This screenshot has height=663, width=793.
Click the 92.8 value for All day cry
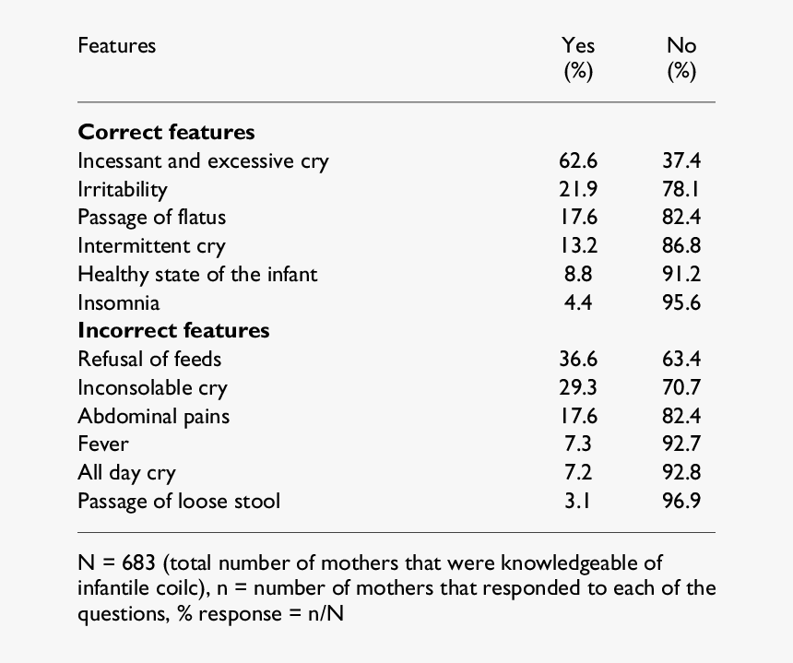coord(681,472)
